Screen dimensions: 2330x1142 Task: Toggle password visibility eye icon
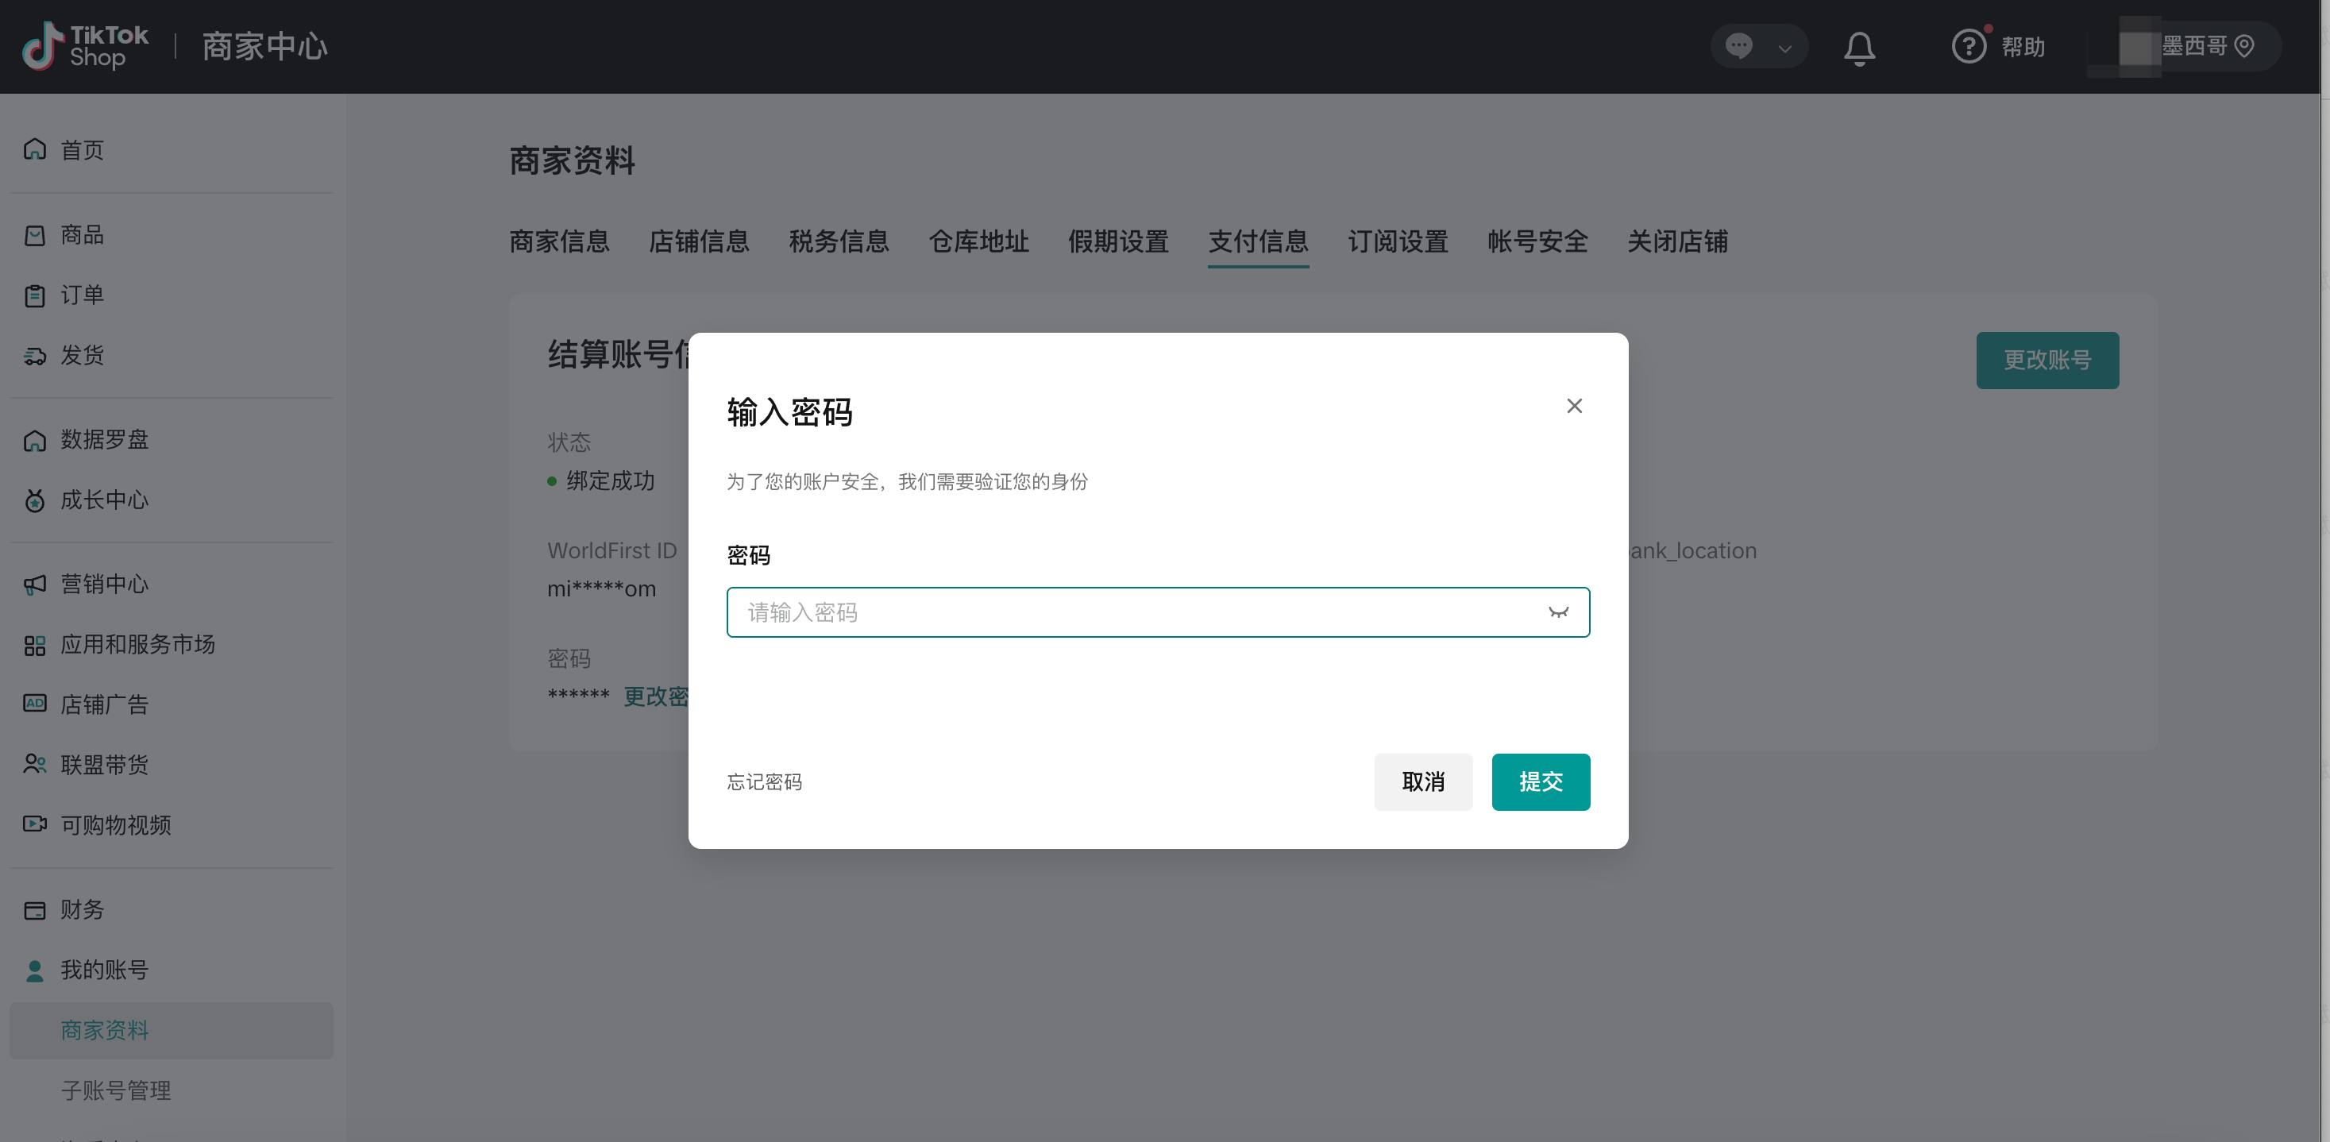tap(1557, 612)
